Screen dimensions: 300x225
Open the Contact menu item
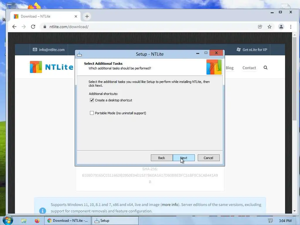click(x=249, y=68)
